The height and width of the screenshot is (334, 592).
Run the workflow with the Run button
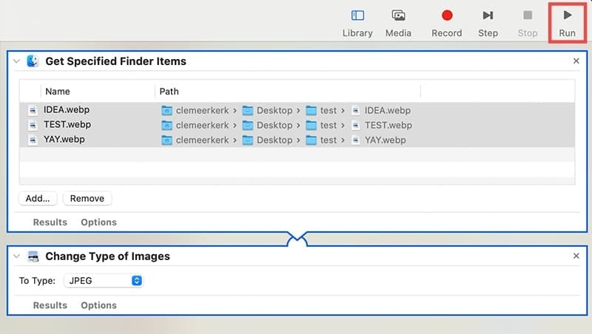(x=567, y=23)
